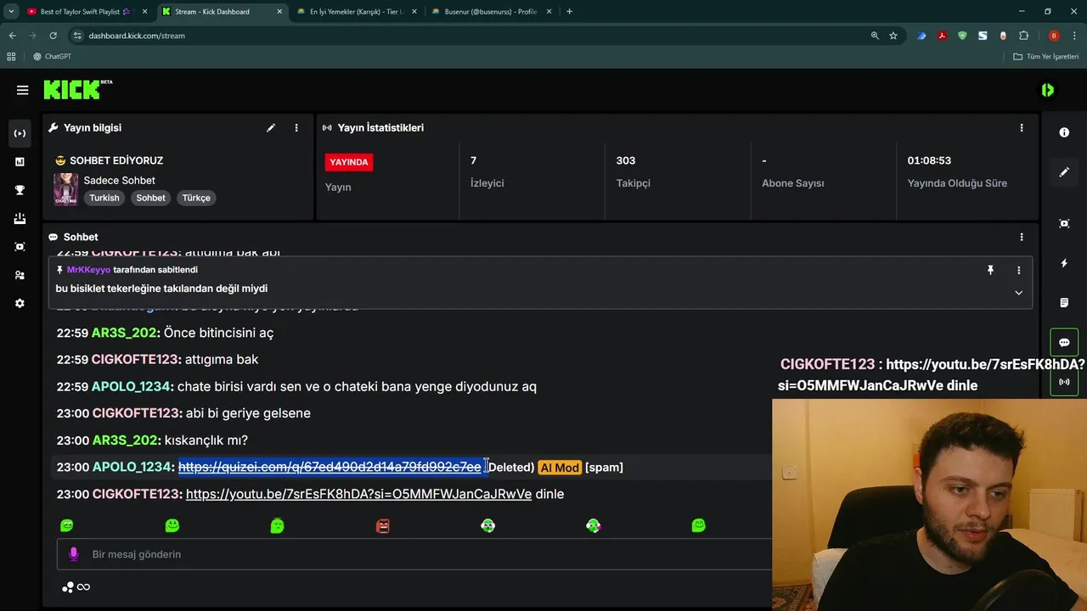Click the broadcast signal icon in right sidebar
1087x611 pixels.
tap(1064, 382)
